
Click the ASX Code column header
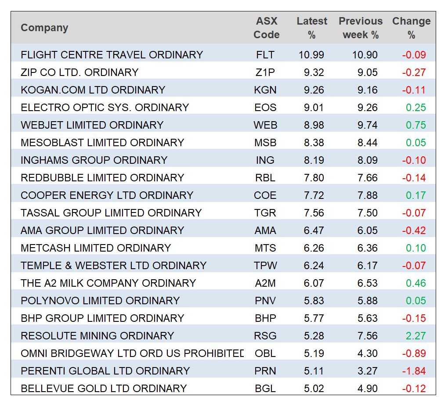tap(266, 28)
